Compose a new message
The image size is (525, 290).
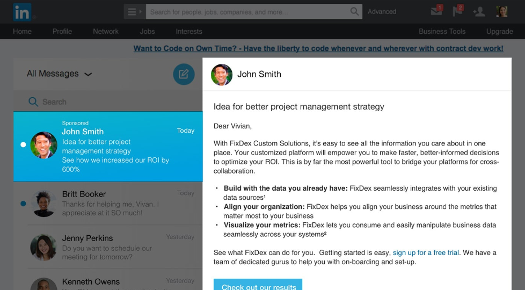(x=184, y=74)
